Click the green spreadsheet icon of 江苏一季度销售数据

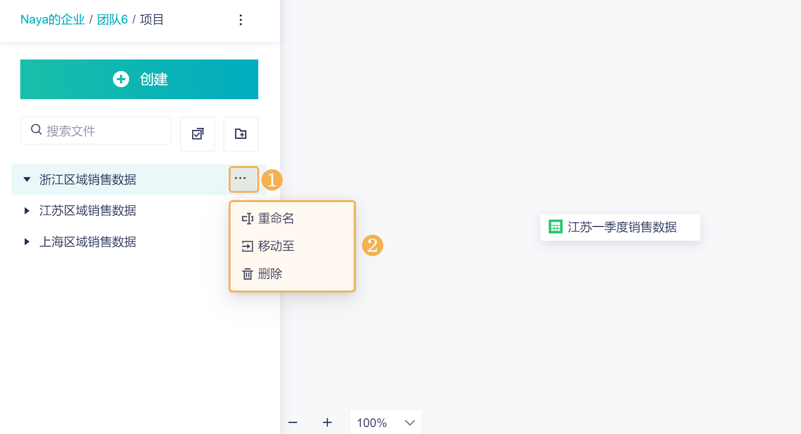[555, 227]
